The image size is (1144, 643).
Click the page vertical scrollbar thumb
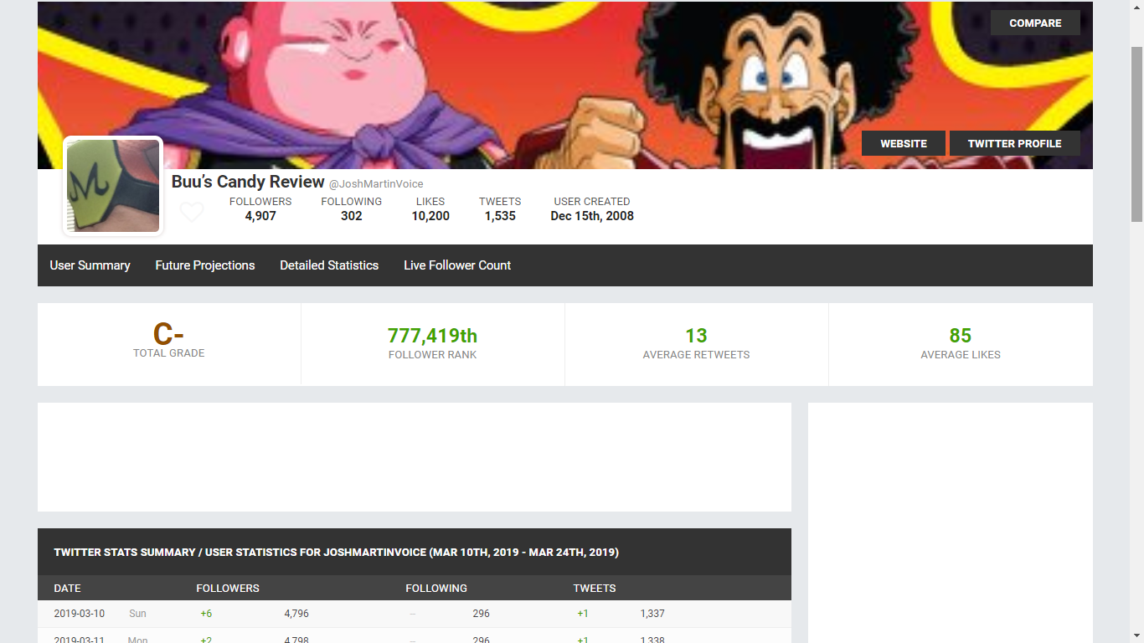(1136, 134)
